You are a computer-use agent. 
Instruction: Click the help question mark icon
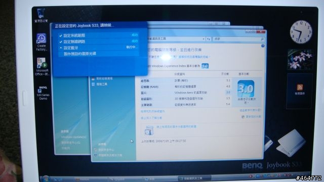pyautogui.click(x=263, y=46)
